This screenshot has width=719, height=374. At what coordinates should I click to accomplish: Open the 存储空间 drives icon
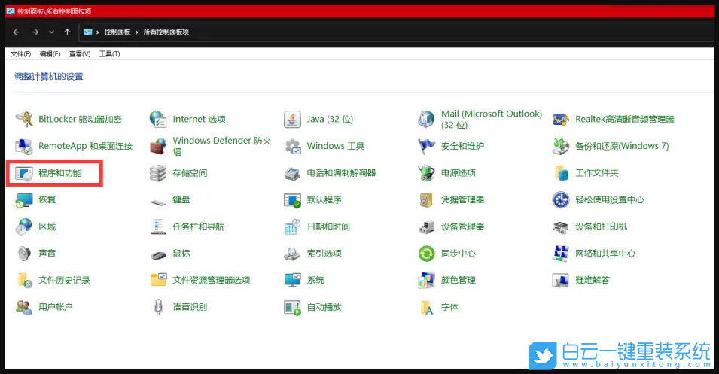[158, 173]
